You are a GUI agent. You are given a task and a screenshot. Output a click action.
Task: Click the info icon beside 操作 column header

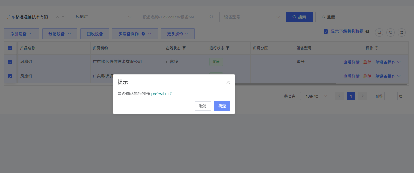pos(377,48)
